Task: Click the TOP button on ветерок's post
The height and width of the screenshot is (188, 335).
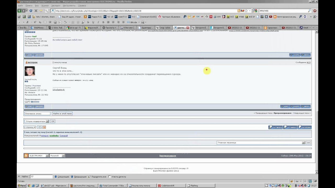Action: (29, 107)
